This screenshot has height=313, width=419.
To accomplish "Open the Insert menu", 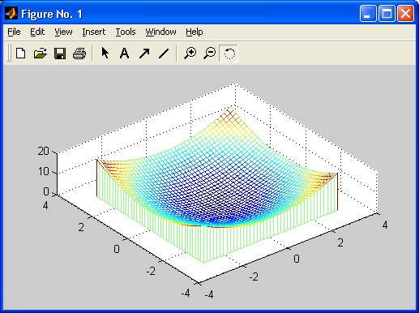I will [94, 32].
